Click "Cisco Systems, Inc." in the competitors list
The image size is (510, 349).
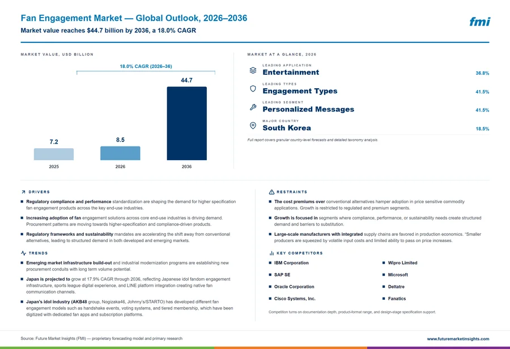click(295, 299)
